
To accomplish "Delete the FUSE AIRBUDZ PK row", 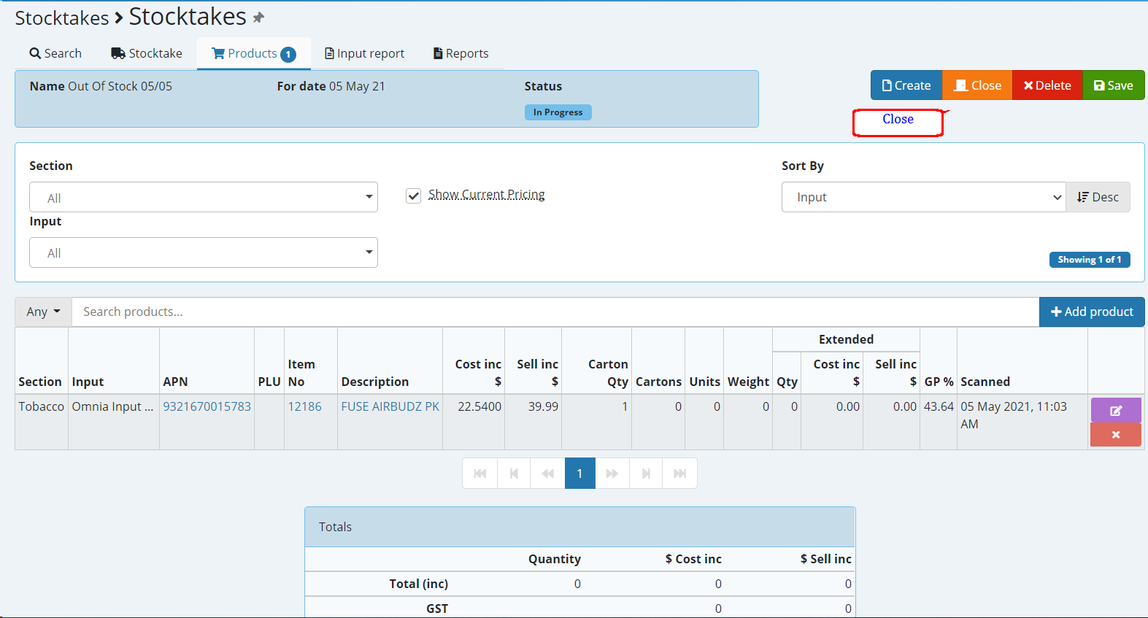I will (x=1116, y=435).
